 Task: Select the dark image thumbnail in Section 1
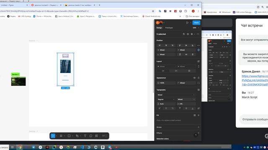click(18, 81)
